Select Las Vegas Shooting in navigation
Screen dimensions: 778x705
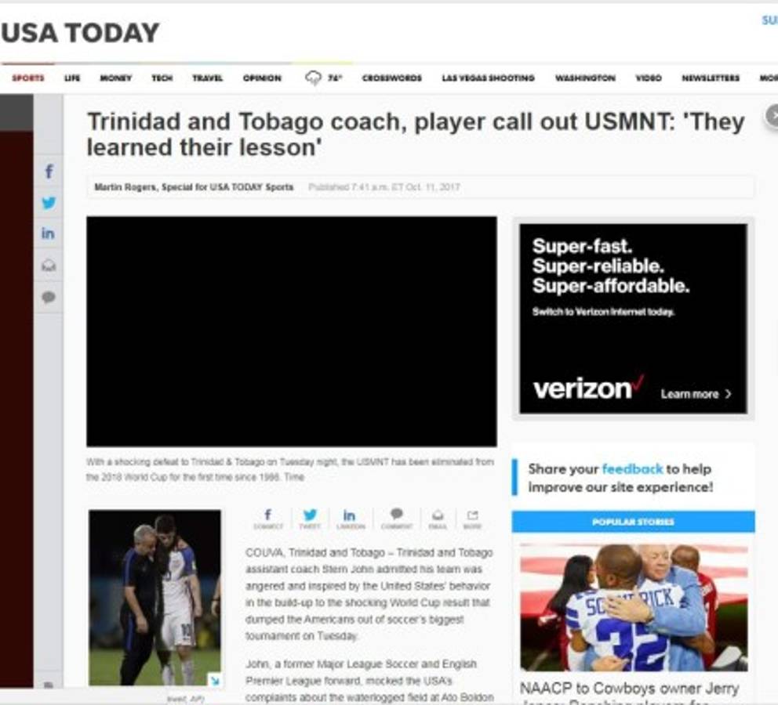(488, 78)
